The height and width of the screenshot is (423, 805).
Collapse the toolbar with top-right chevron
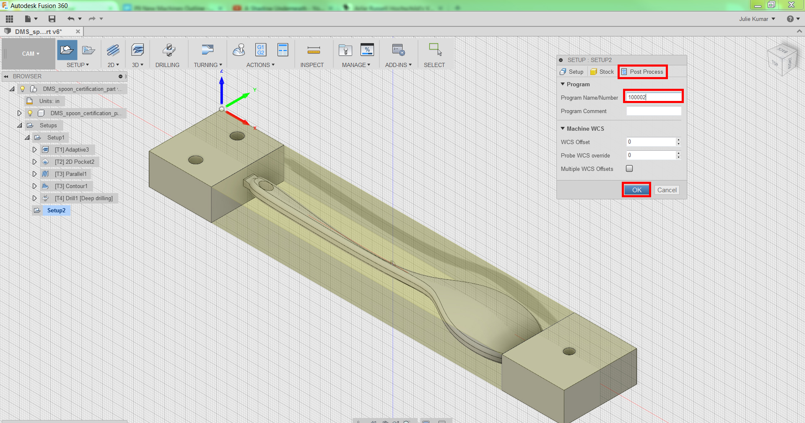click(799, 31)
